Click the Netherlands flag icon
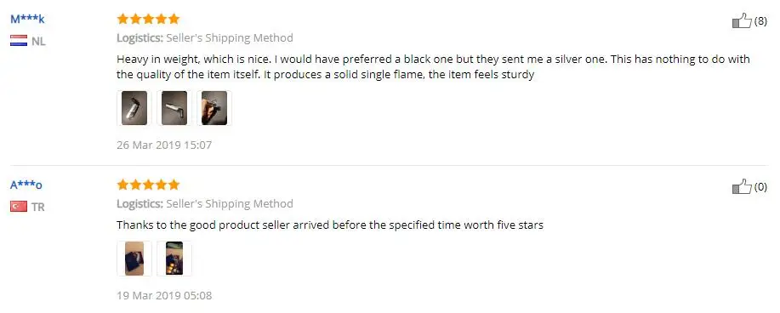This screenshot has width=780, height=313. pos(19,41)
